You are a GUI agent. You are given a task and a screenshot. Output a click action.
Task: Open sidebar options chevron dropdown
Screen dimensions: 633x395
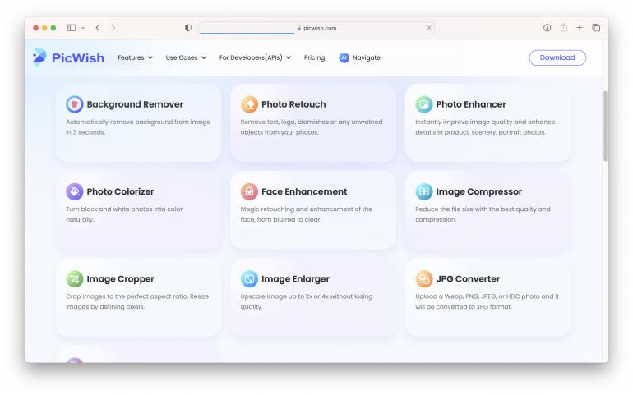[83, 28]
